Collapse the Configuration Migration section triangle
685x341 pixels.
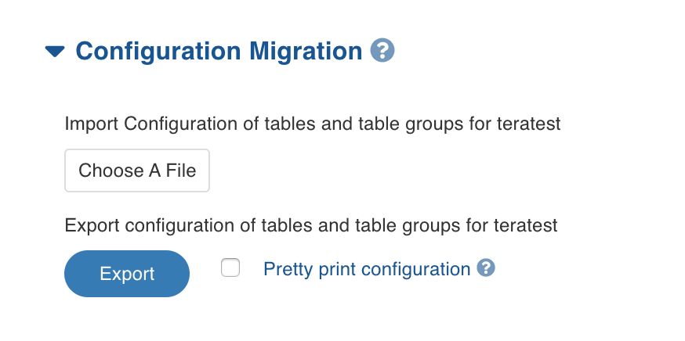(x=55, y=51)
